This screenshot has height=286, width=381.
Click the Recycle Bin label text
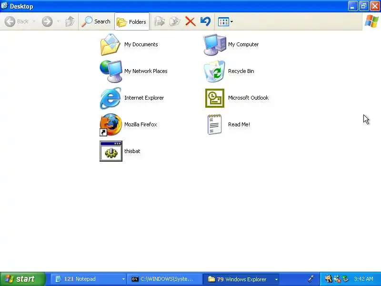click(241, 71)
